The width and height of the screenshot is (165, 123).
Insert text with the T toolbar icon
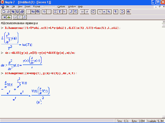tap(60, 12)
